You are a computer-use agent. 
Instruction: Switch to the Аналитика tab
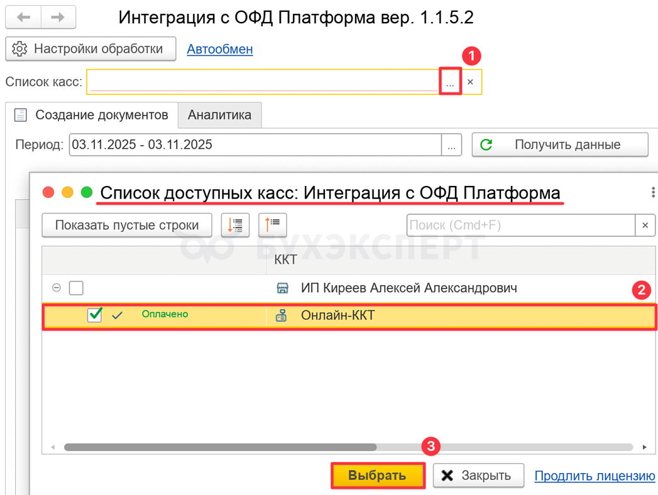tap(219, 115)
